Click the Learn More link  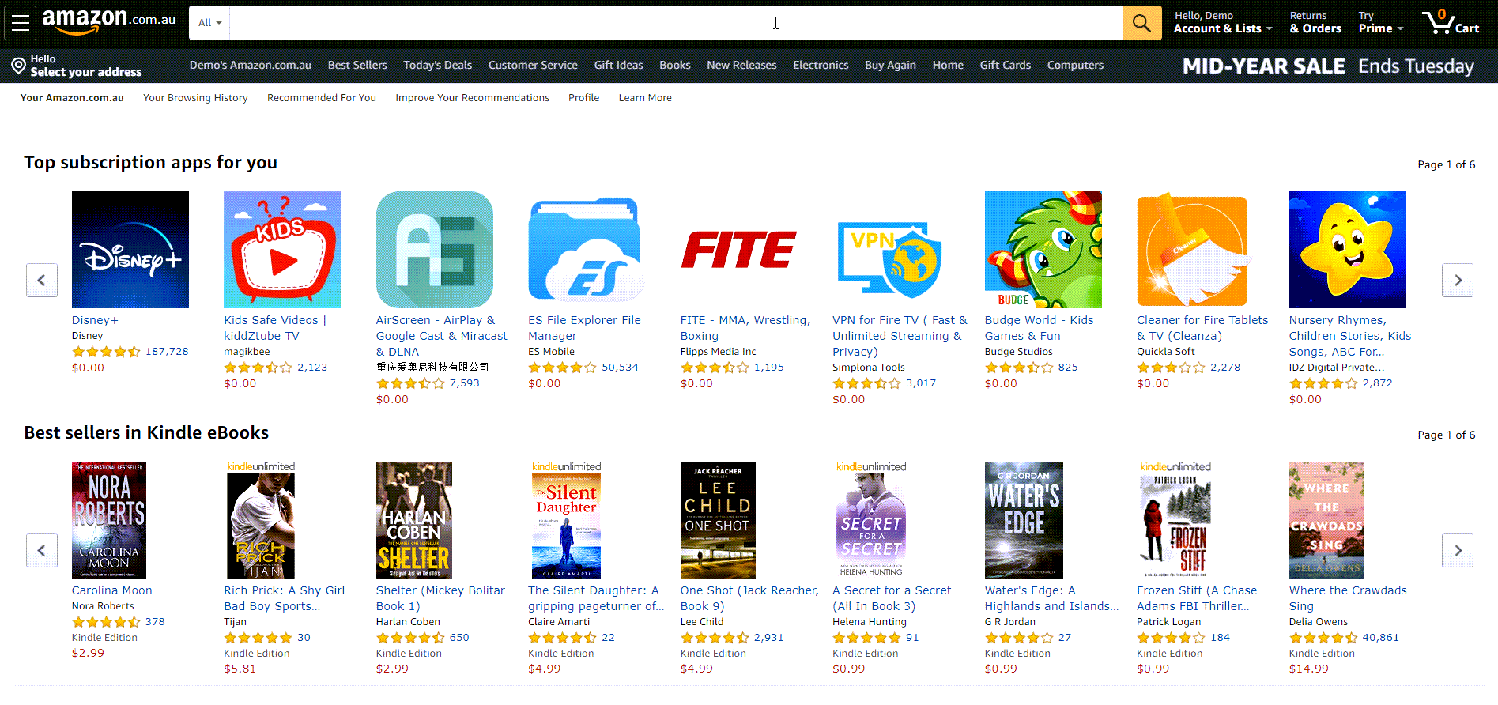tap(645, 98)
